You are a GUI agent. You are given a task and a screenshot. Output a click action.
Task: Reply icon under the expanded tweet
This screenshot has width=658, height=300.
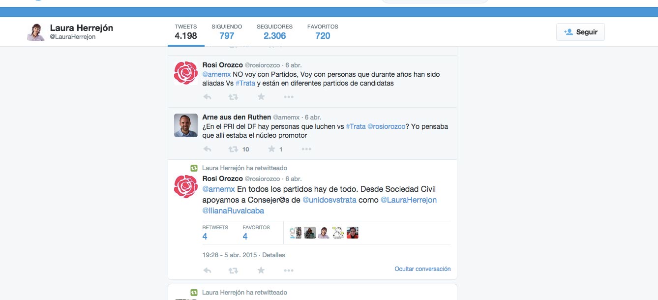[208, 270]
